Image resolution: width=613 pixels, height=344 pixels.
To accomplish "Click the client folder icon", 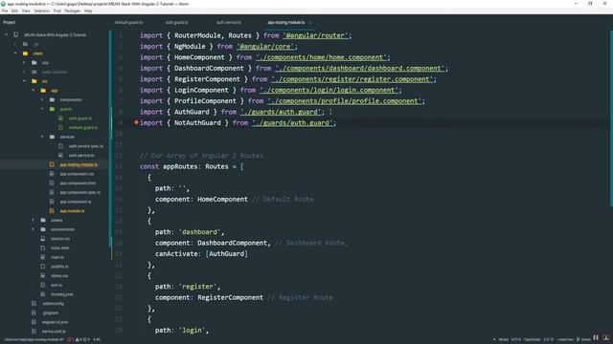I will tap(25, 54).
